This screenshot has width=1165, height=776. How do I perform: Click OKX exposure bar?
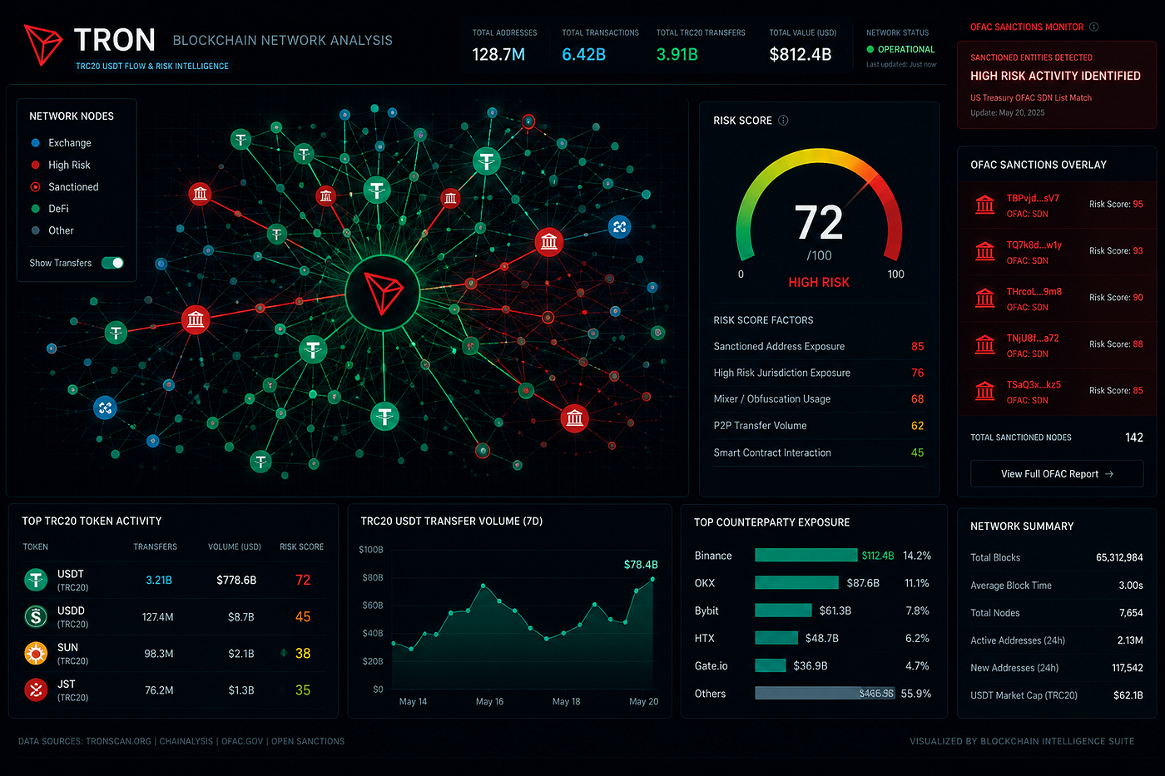[797, 583]
